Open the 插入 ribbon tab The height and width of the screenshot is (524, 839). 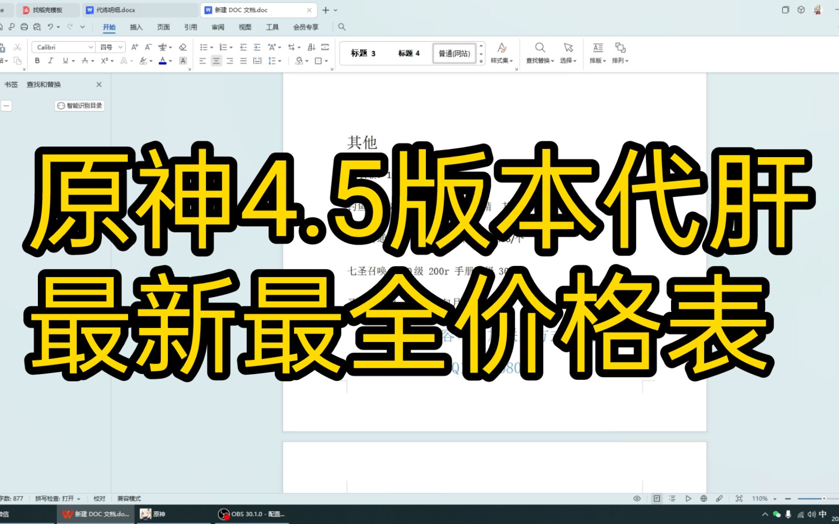click(136, 27)
